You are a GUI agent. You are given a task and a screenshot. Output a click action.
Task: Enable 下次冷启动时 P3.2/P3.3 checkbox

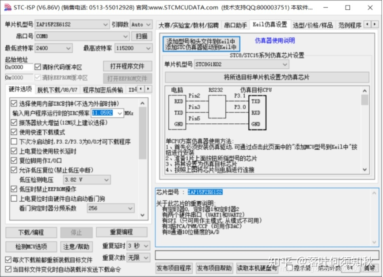[x=14, y=141]
